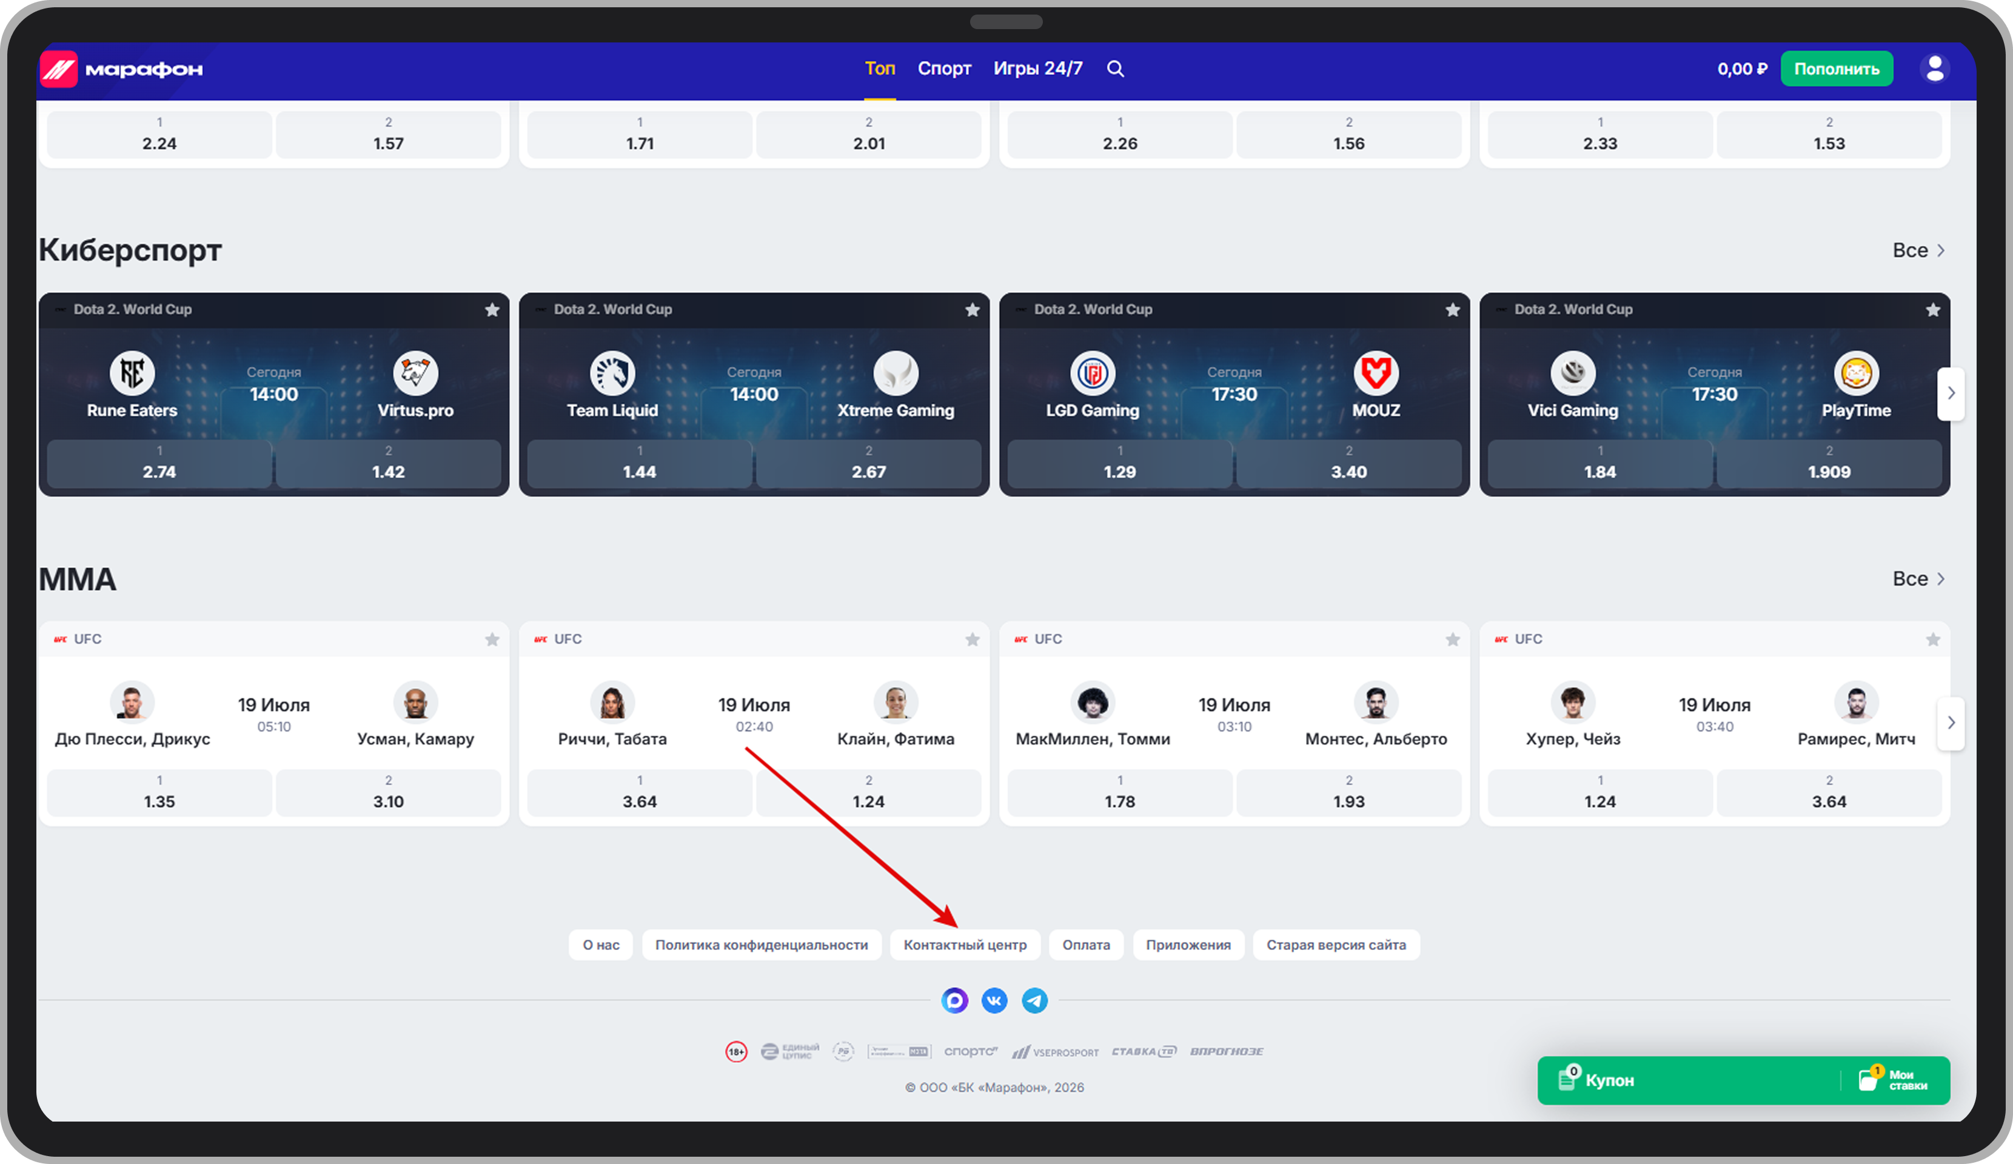The height and width of the screenshot is (1164, 2013).
Task: Show next MMA cards with arrow
Action: 1951,723
